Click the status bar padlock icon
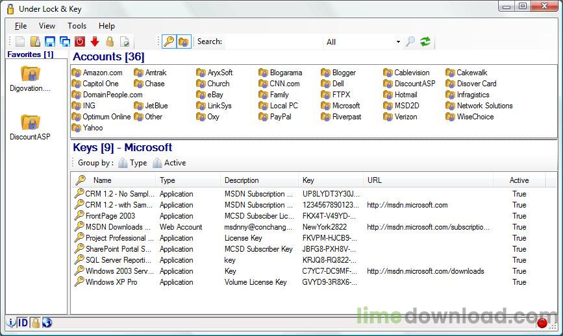This screenshot has width=563, height=336. coord(35,323)
